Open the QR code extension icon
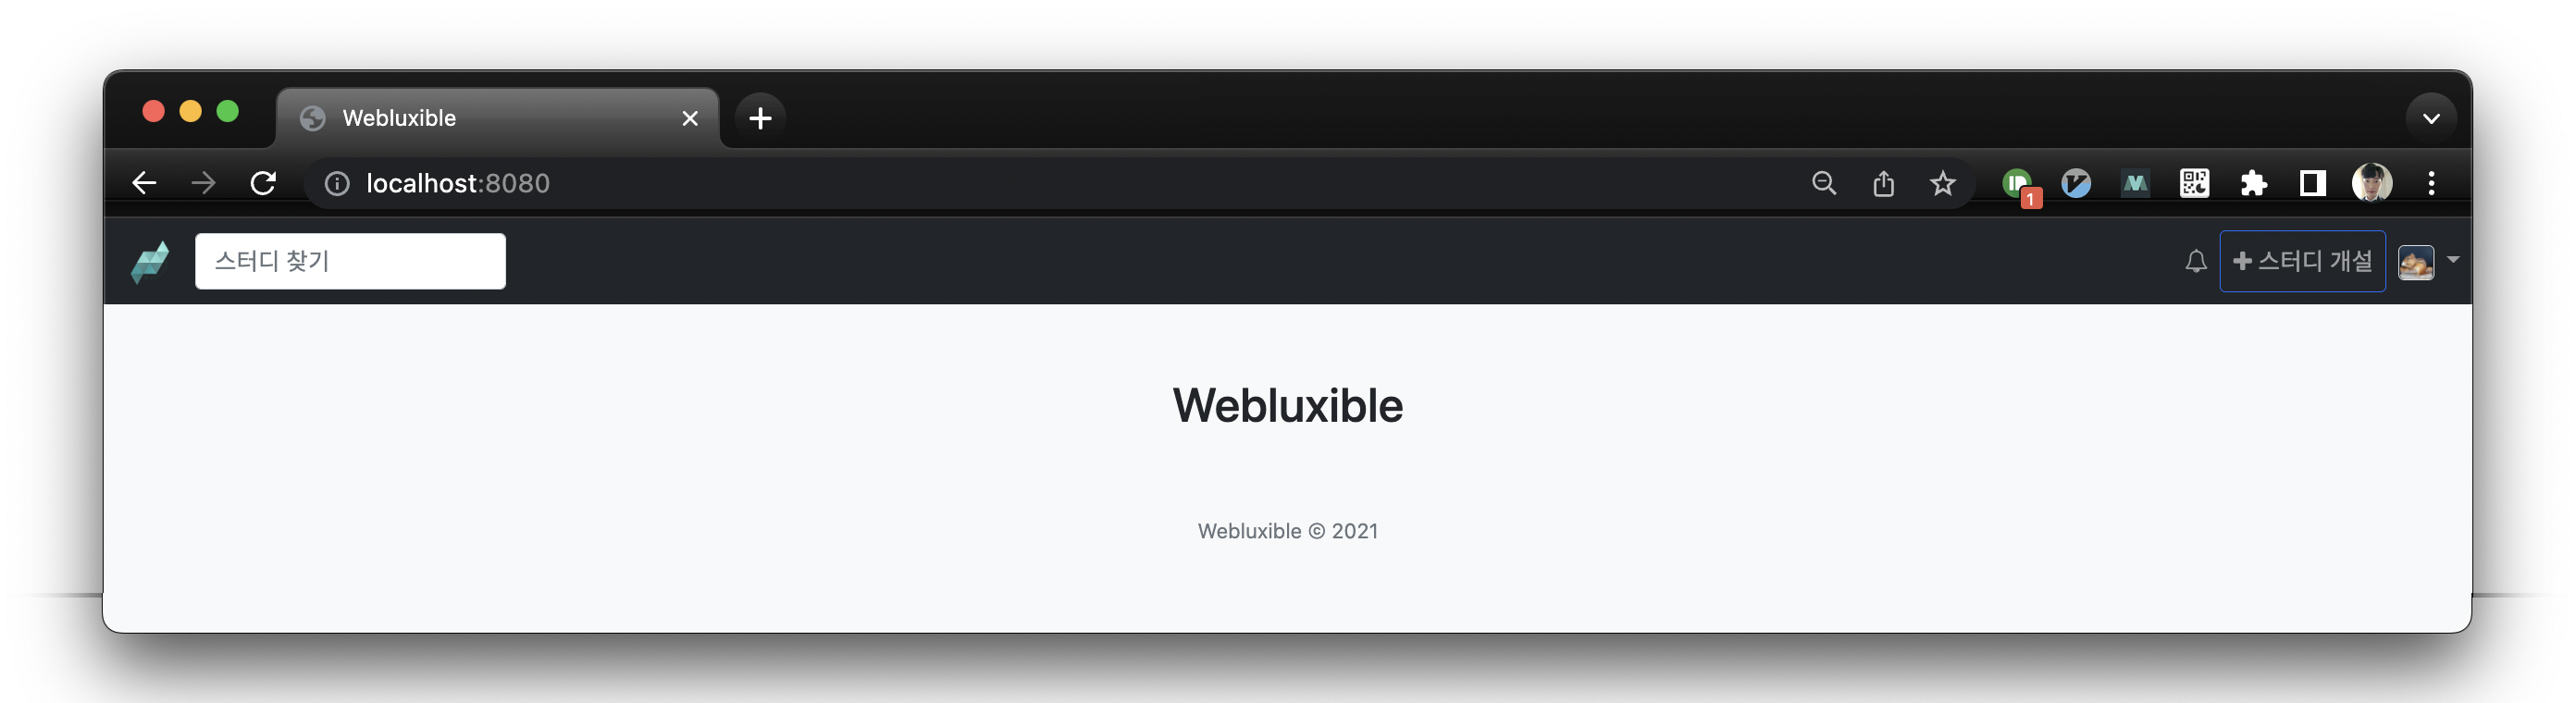This screenshot has height=703, width=2576. coord(2194,183)
